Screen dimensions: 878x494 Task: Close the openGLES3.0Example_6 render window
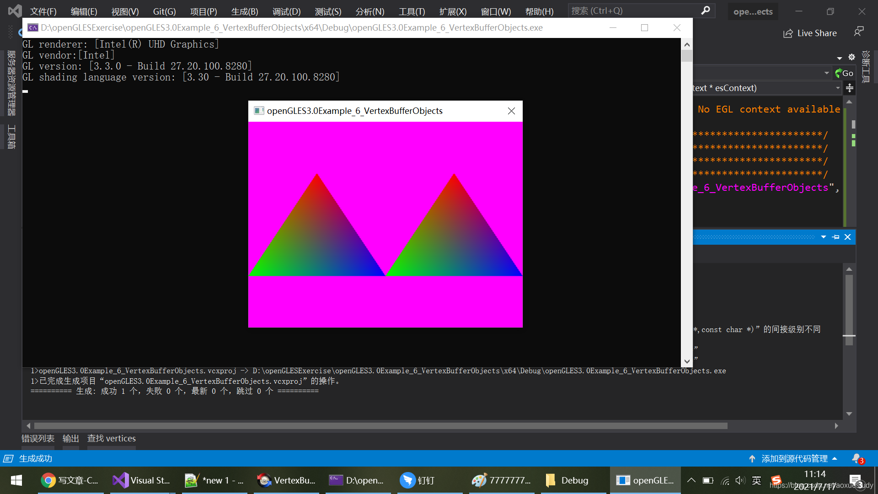(511, 111)
